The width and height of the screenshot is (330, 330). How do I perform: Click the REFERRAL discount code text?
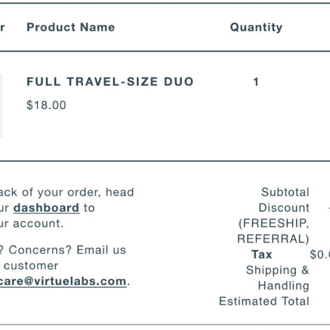click(x=273, y=239)
